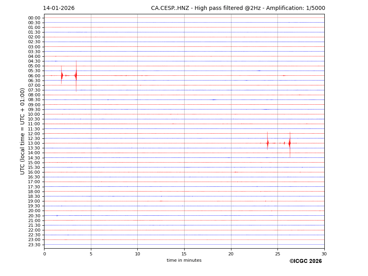The height and width of the screenshot is (276, 368).
Task: Click the x-axis tick label 25
Action: [277, 254]
